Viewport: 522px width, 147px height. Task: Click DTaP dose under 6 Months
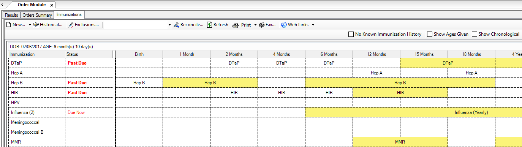[329, 63]
